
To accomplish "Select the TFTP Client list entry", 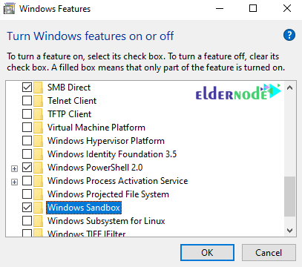I will pos(69,114).
